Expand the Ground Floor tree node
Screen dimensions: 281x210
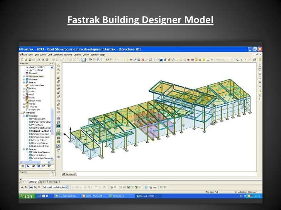pos(27,67)
